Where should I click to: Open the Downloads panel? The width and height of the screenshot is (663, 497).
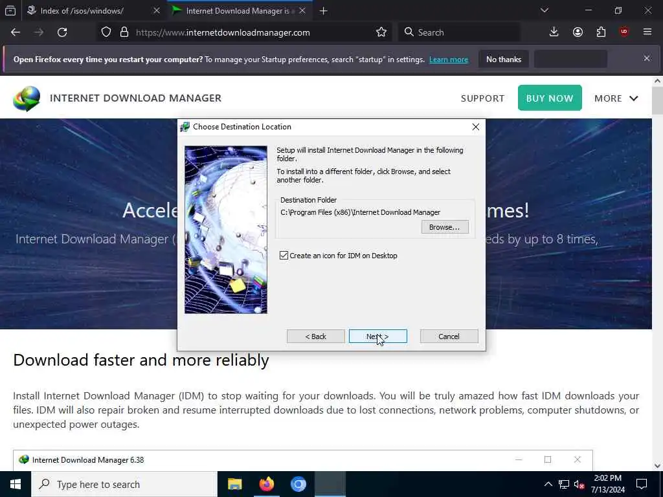554,32
